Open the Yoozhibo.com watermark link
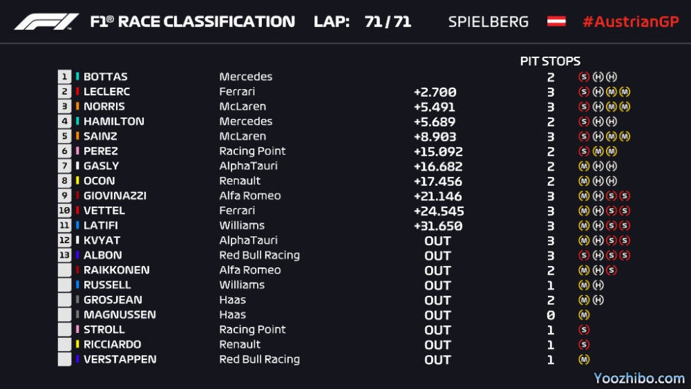The image size is (691, 389). point(639,378)
